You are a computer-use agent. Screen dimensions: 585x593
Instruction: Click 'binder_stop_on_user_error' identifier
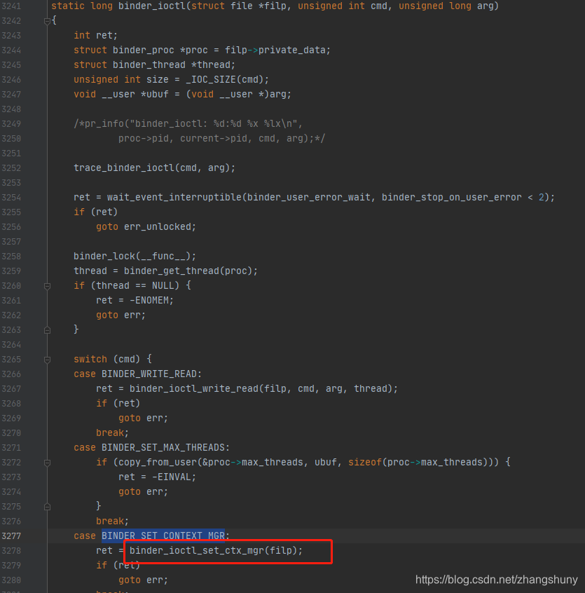pyautogui.click(x=451, y=198)
